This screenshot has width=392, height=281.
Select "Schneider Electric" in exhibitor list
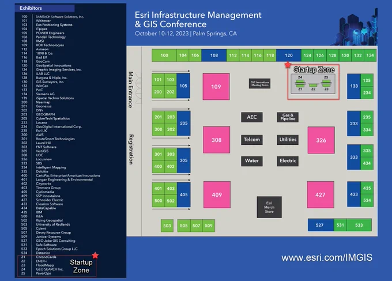click(50, 200)
